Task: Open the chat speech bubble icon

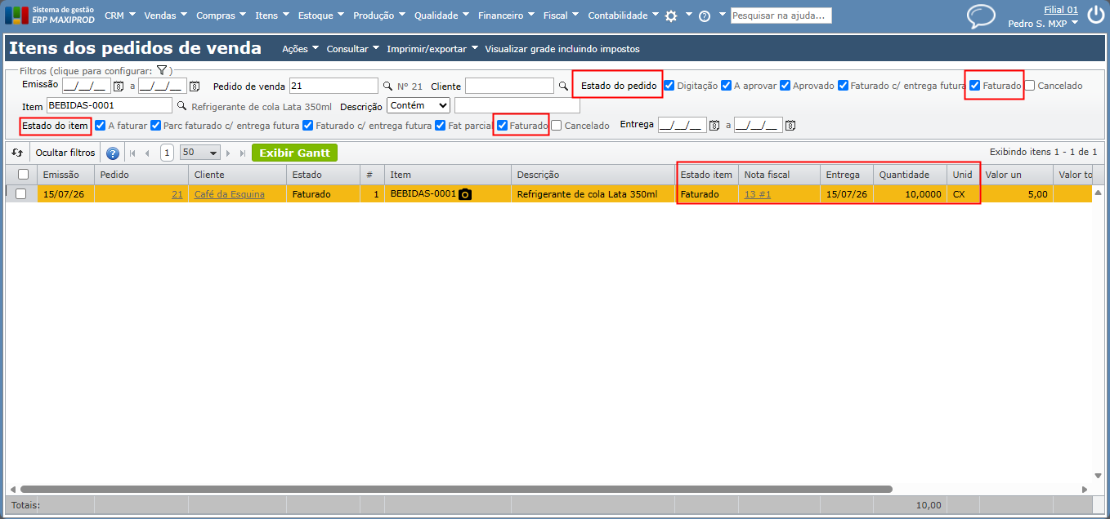Action: click(981, 16)
